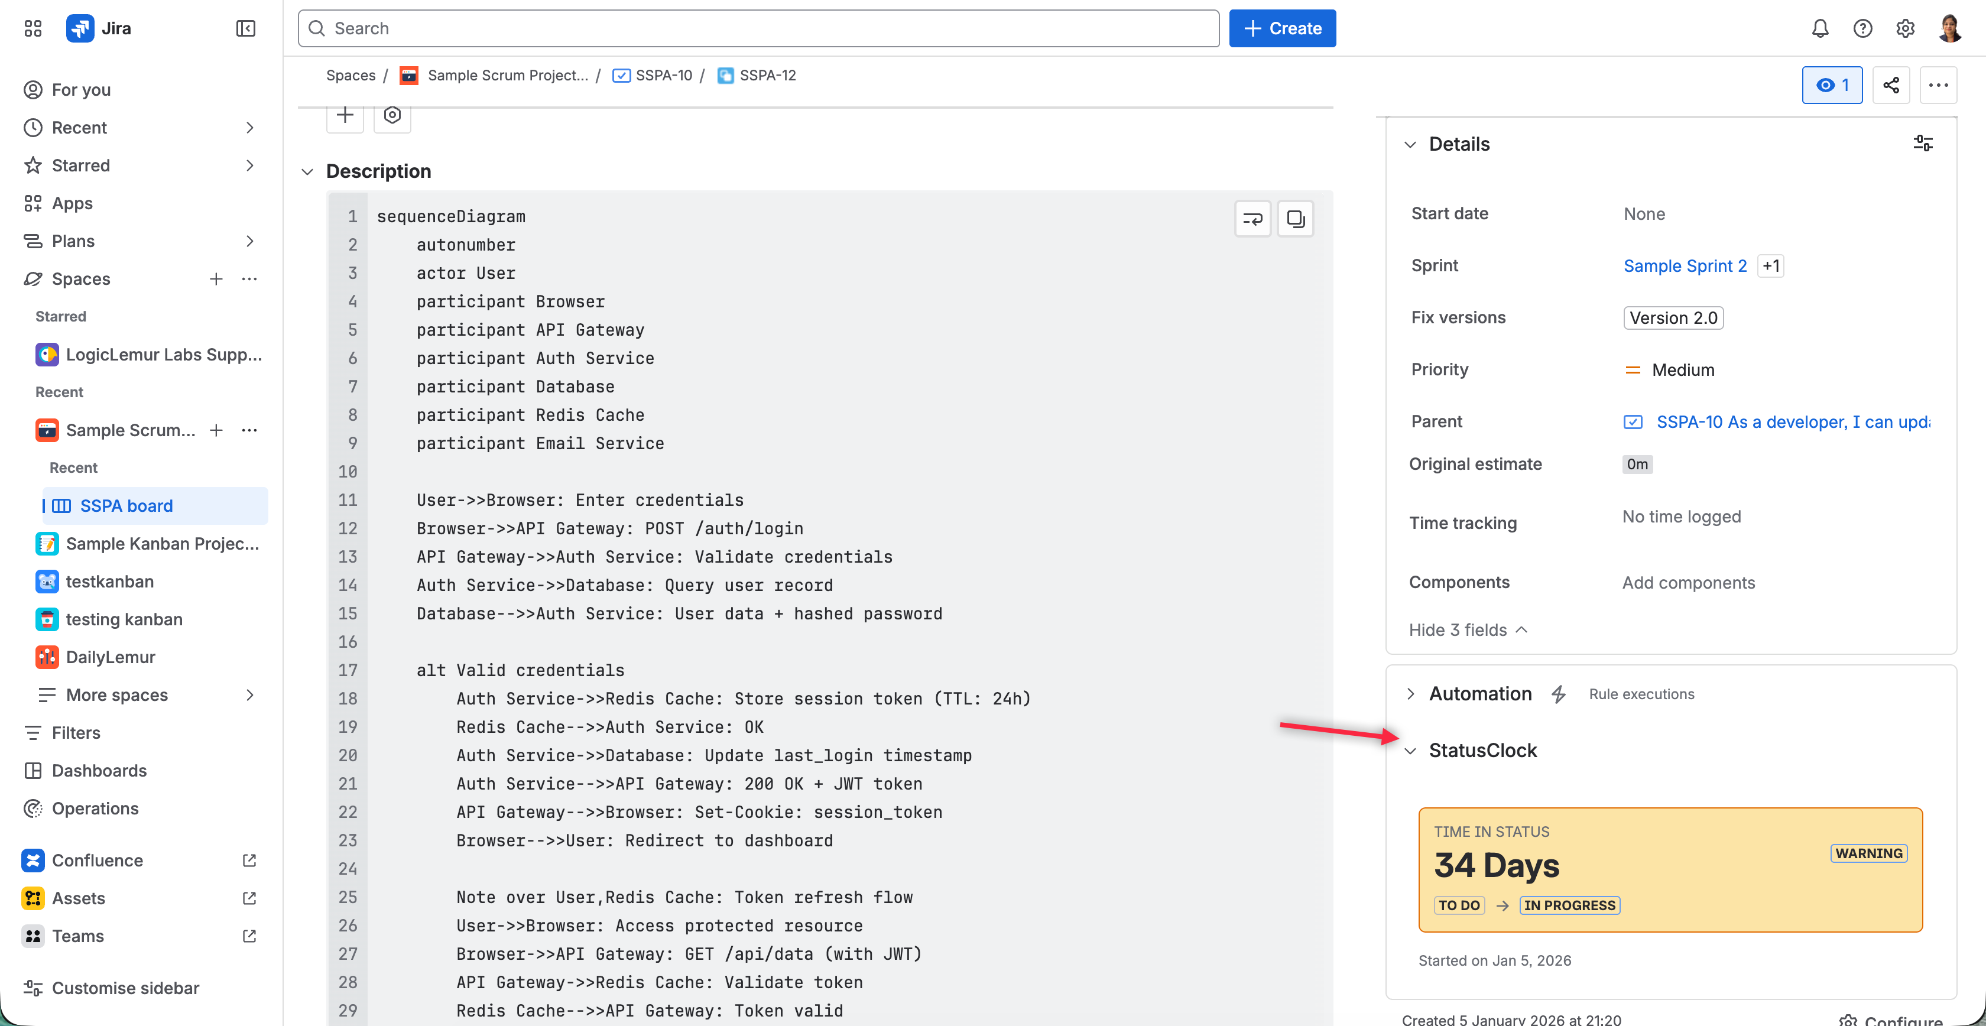Collapse the sidebar with panel icon
The width and height of the screenshot is (1986, 1026).
[x=245, y=28]
